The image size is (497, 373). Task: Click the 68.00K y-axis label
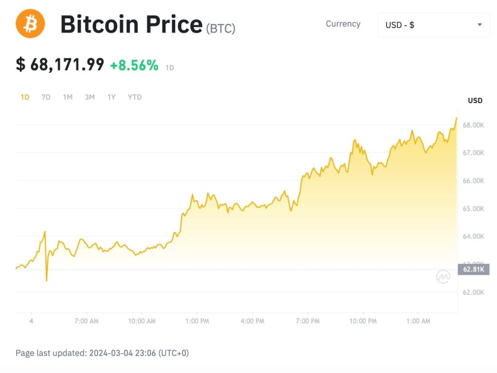pos(473,125)
